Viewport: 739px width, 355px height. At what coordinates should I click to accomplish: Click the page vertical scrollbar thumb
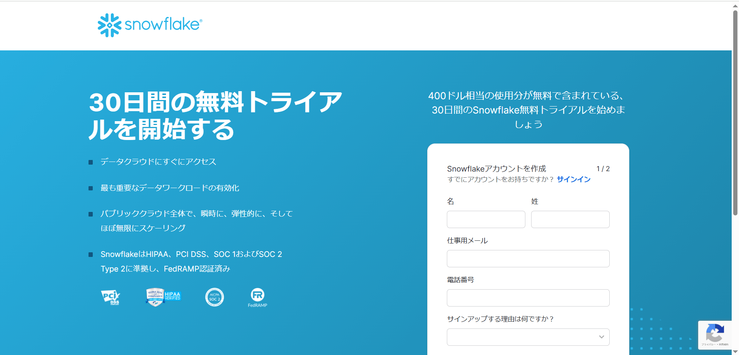[735, 112]
